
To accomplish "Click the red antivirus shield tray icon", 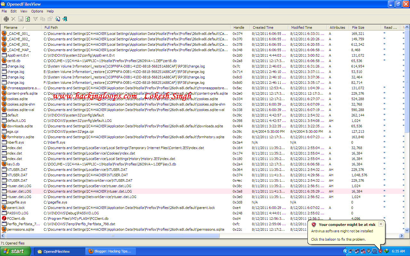I will click(380, 251).
